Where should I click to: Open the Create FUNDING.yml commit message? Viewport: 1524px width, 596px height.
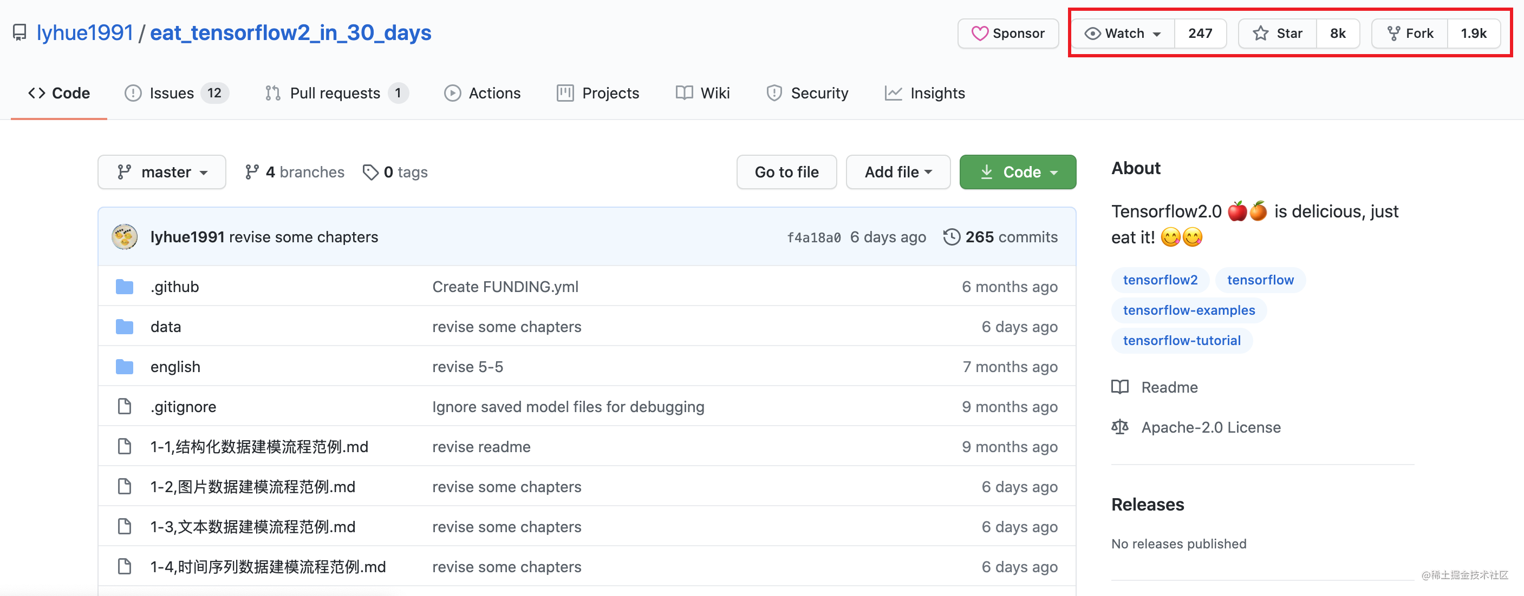[x=505, y=287]
